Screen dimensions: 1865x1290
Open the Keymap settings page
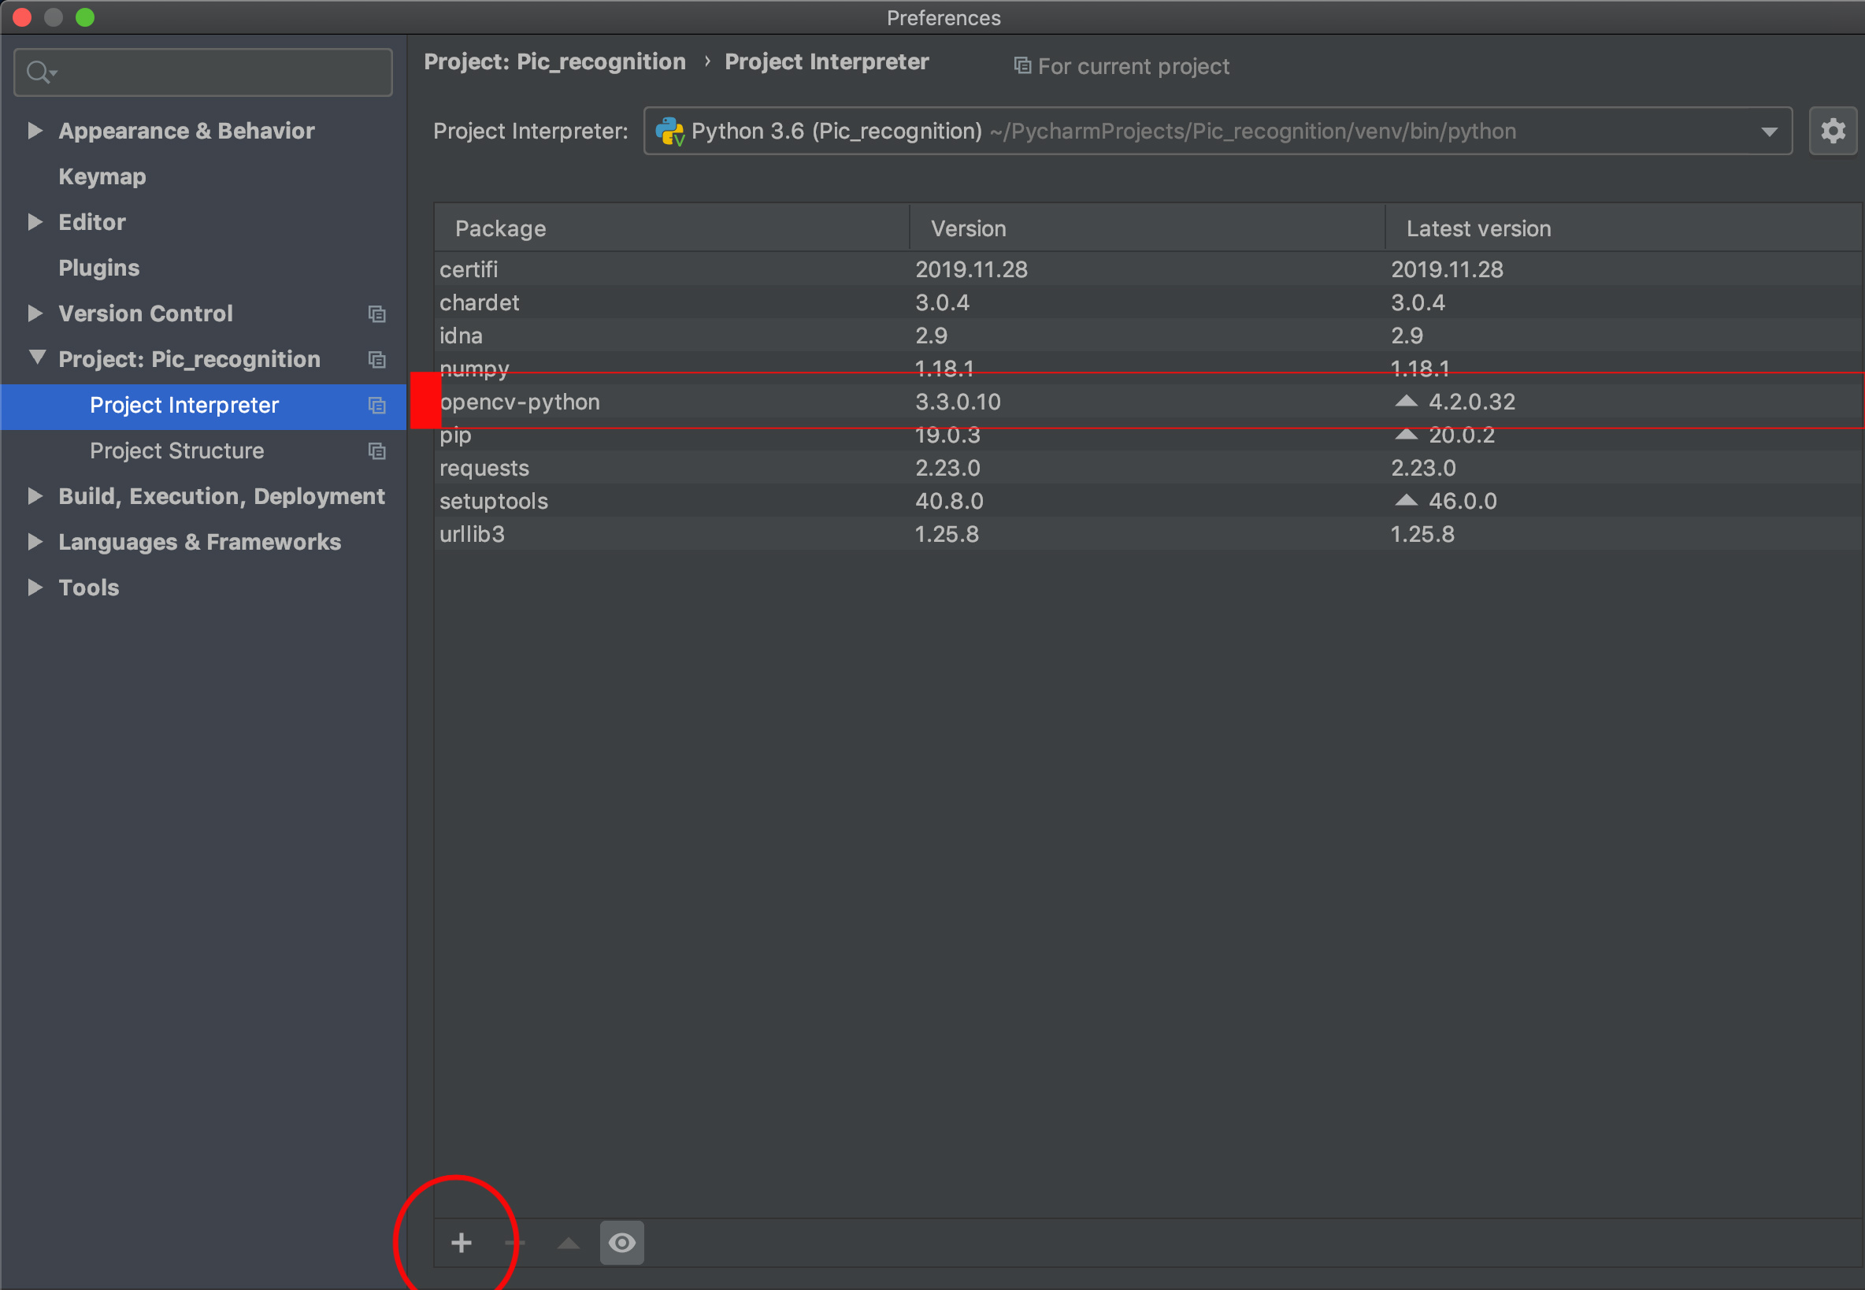[x=102, y=177]
